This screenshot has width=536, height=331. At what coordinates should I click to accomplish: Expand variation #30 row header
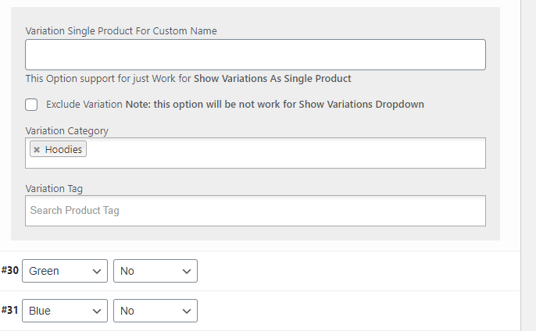tap(352, 272)
